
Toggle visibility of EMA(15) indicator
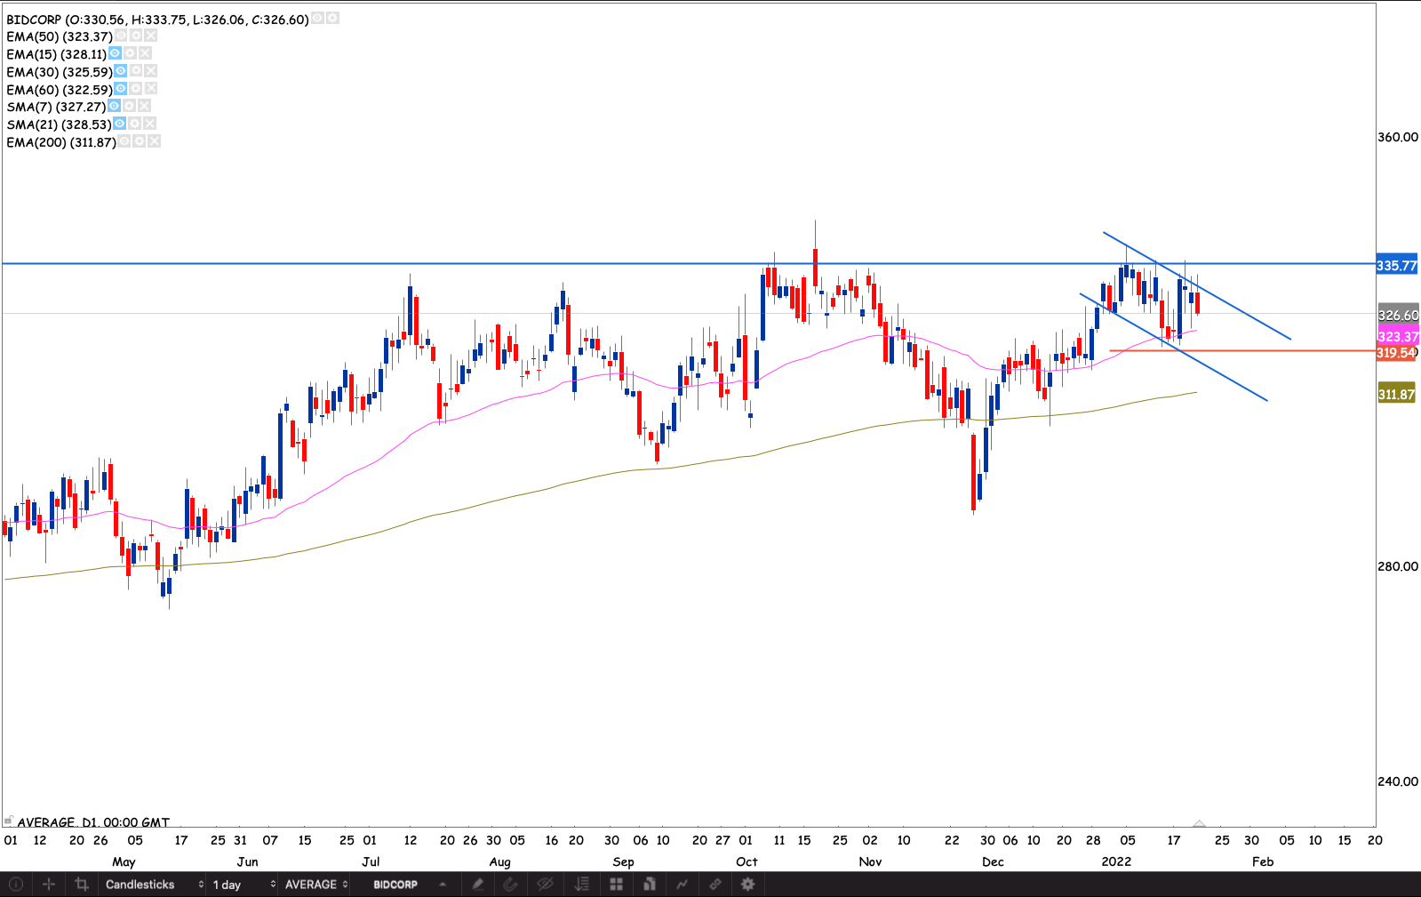(x=115, y=54)
